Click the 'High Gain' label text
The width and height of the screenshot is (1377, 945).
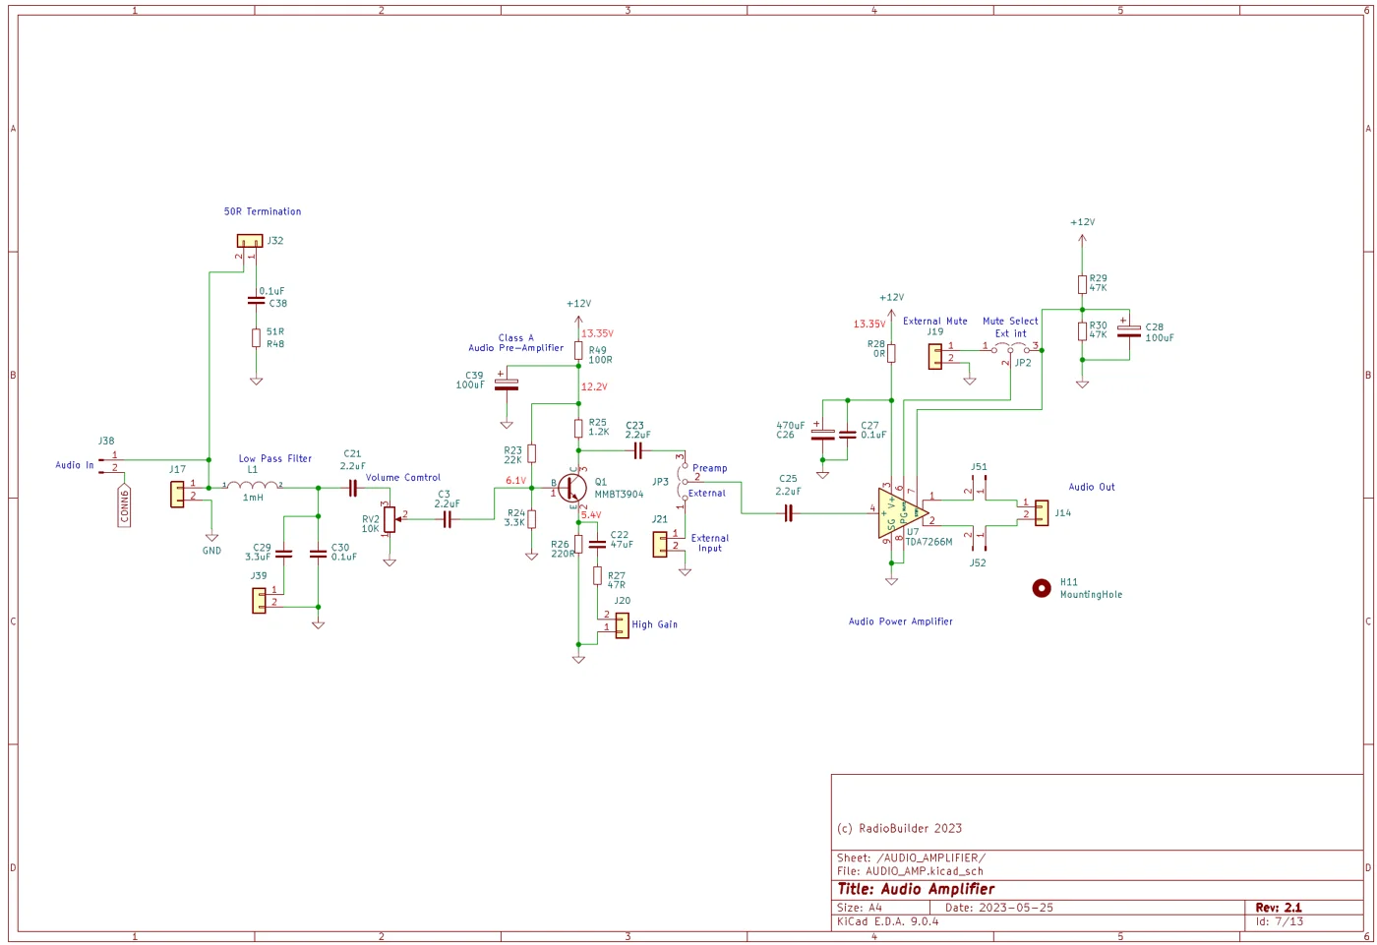tap(654, 624)
